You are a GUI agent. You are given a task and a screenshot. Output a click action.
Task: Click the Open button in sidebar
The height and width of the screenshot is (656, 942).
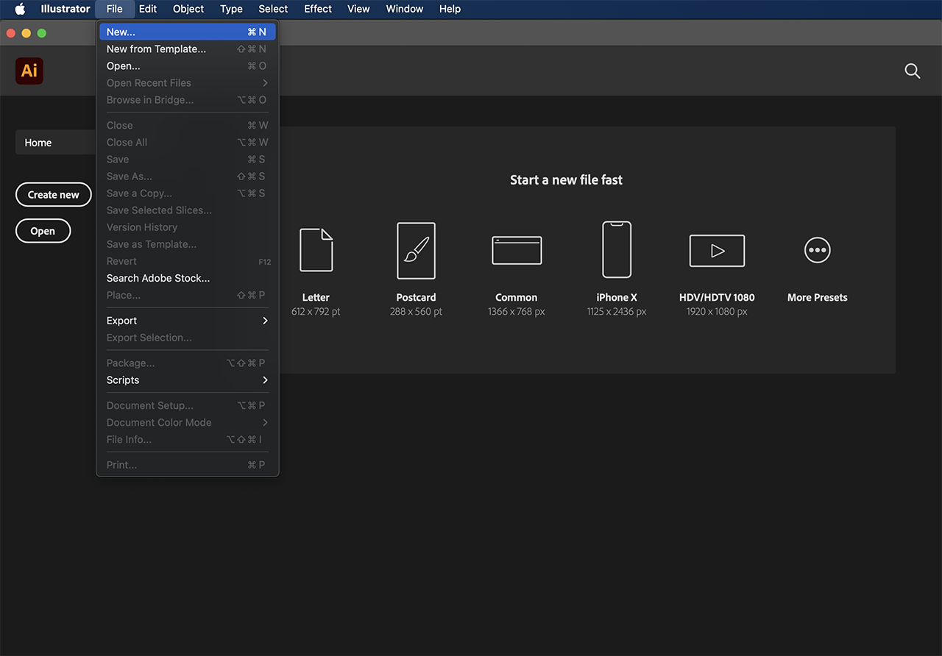[x=43, y=231]
